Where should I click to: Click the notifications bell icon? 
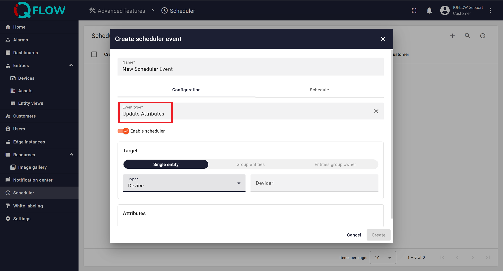click(429, 11)
